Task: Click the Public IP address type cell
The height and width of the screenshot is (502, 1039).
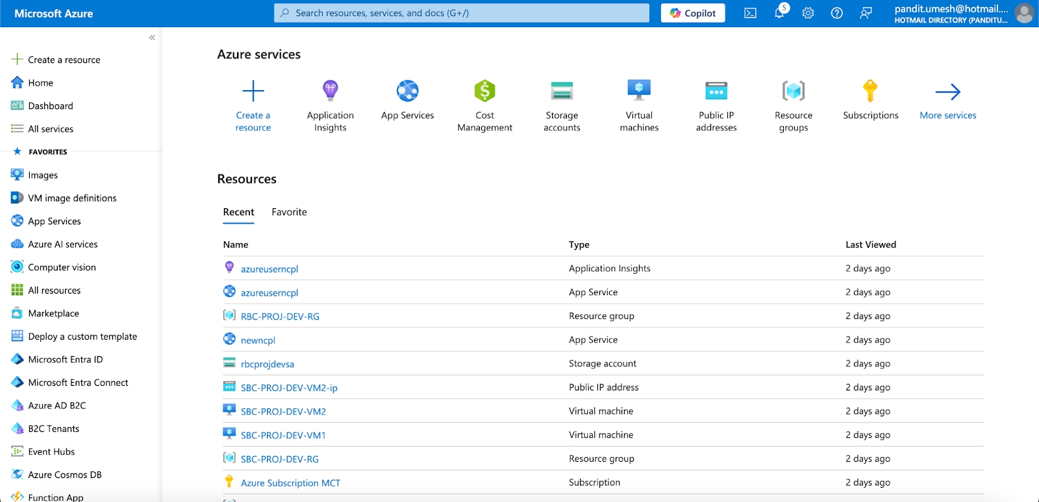Action: click(x=604, y=387)
